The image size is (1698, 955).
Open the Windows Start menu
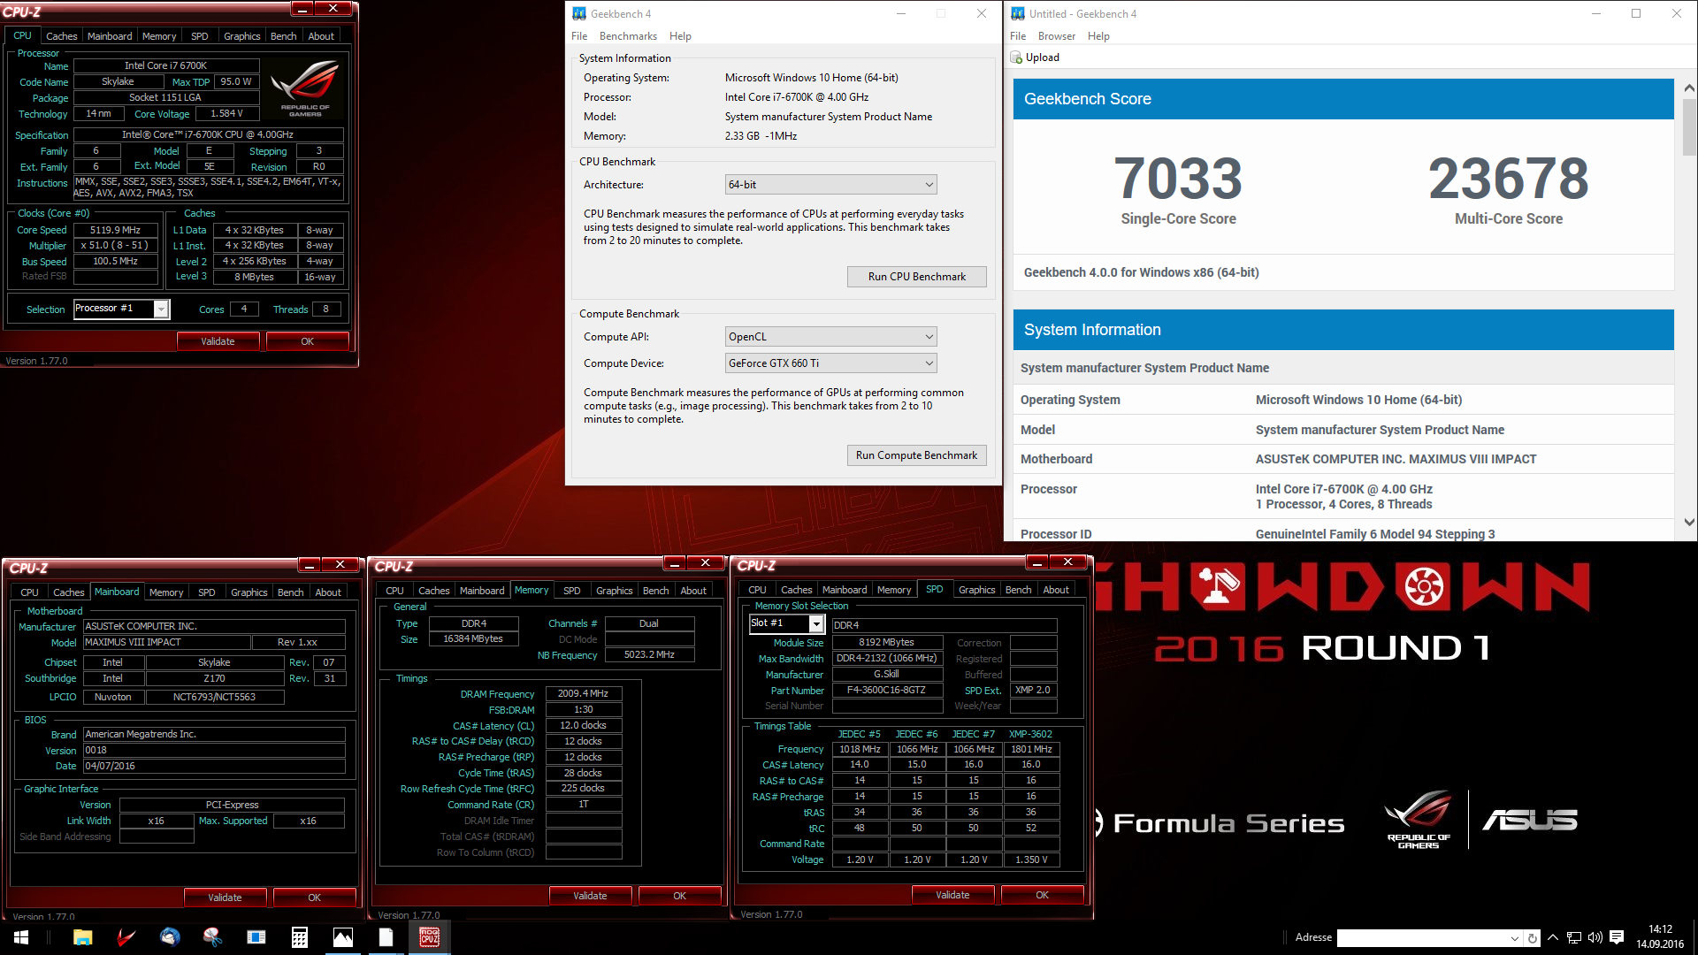pyautogui.click(x=21, y=937)
